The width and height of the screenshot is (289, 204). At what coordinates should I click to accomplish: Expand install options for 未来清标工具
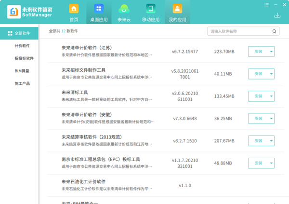(x=271, y=96)
